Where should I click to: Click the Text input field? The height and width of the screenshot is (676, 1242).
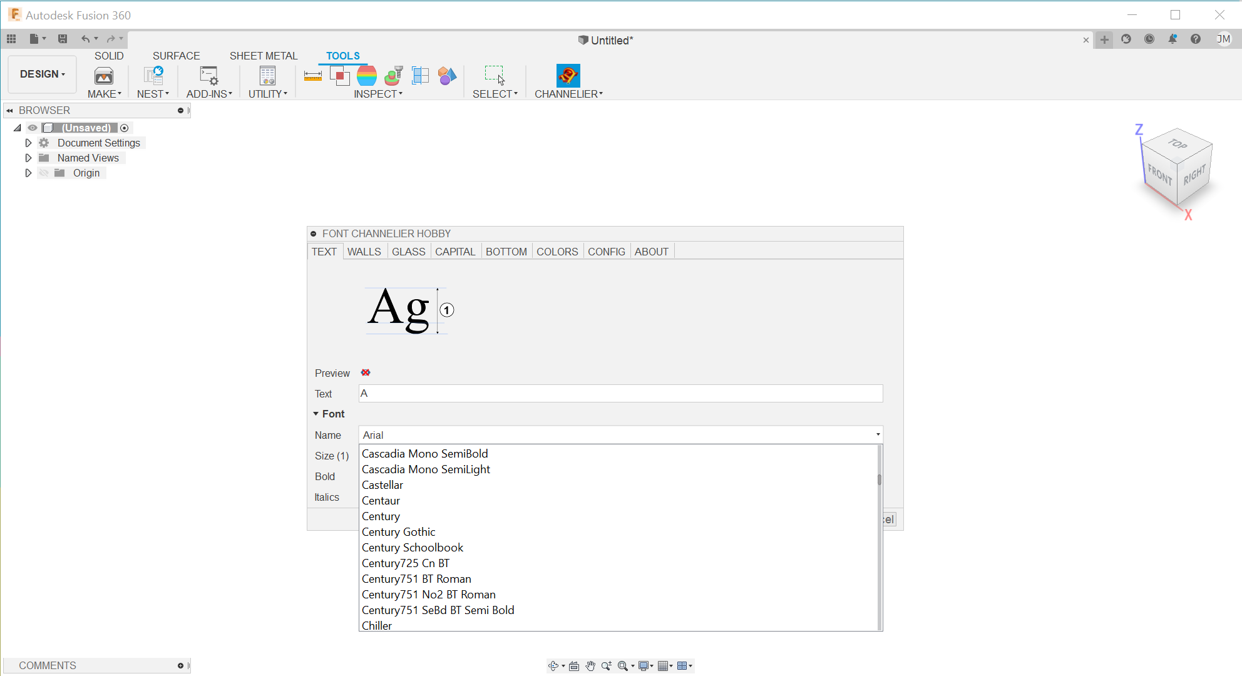(620, 394)
